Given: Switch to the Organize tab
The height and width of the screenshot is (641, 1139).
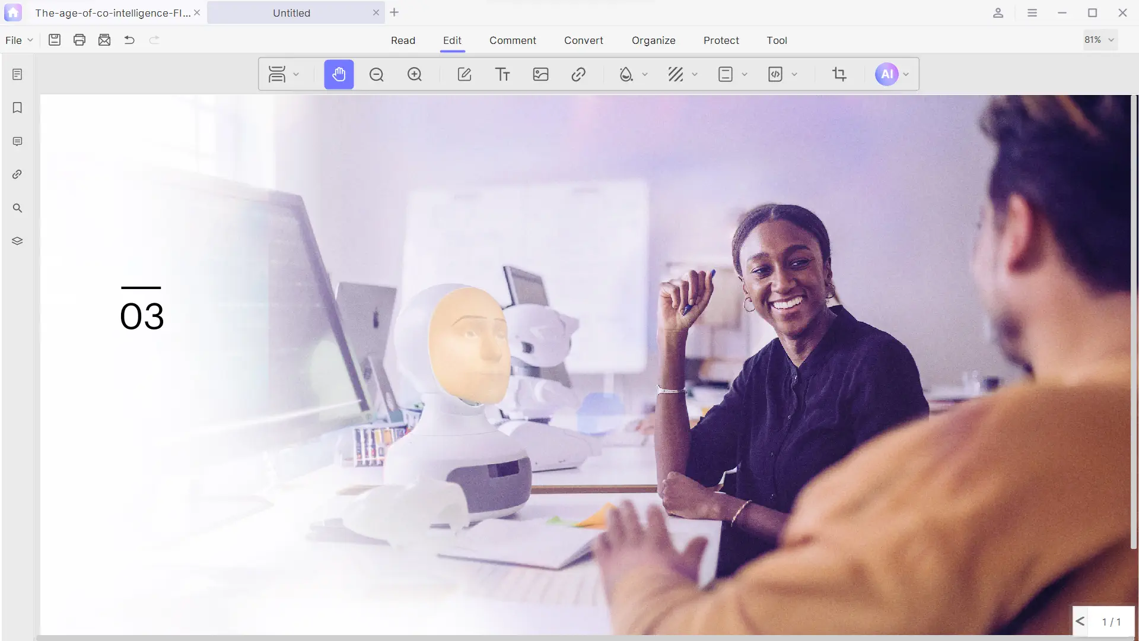Looking at the screenshot, I should [653, 40].
